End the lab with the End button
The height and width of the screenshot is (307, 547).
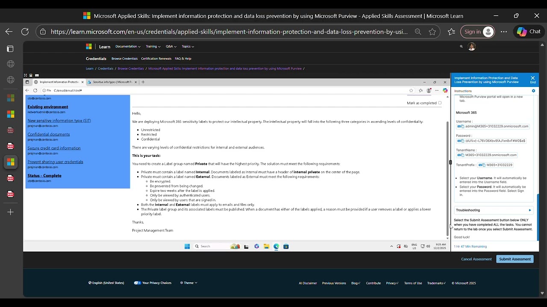pyautogui.click(x=533, y=80)
